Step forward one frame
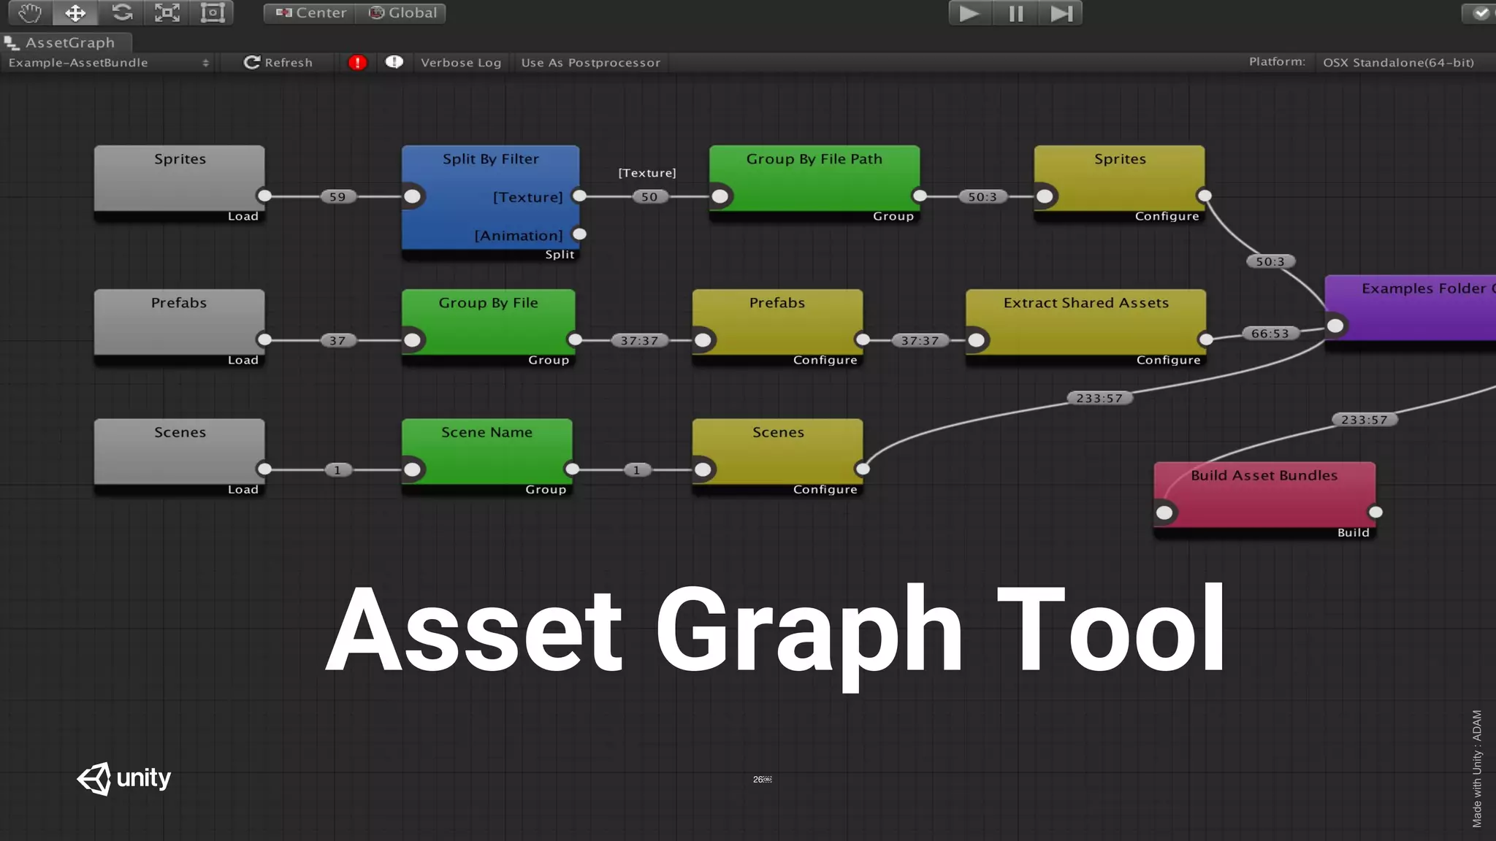Viewport: 1496px width, 841px height. 1061,13
